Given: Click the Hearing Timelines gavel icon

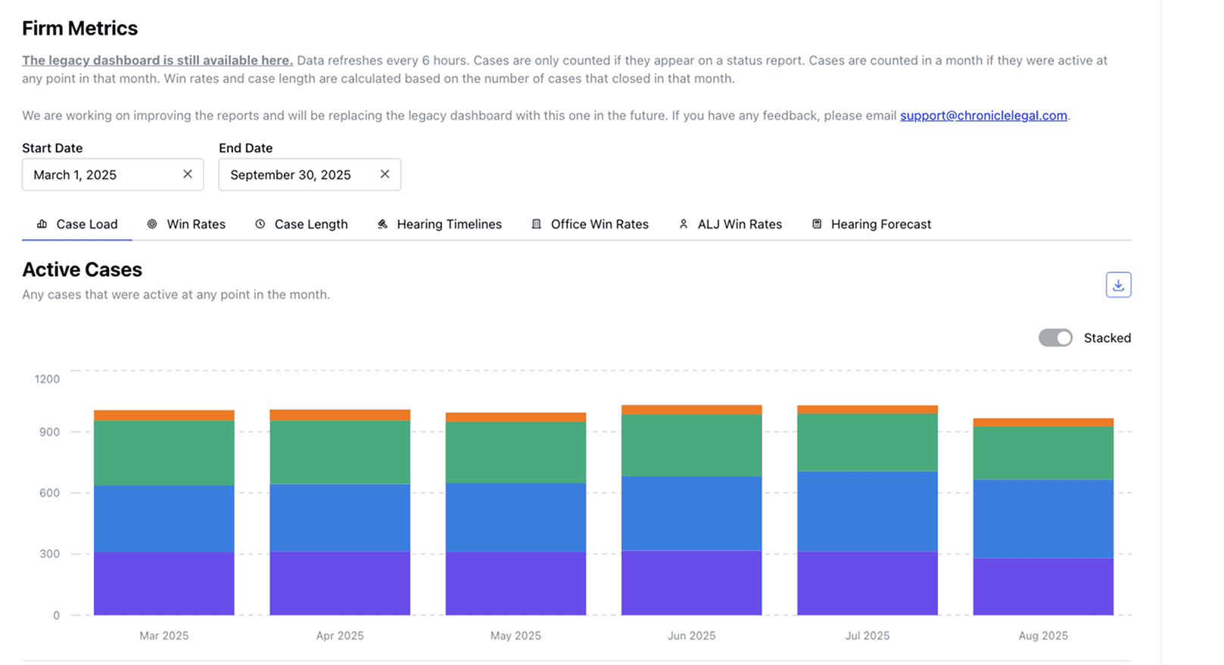Looking at the screenshot, I should (383, 224).
